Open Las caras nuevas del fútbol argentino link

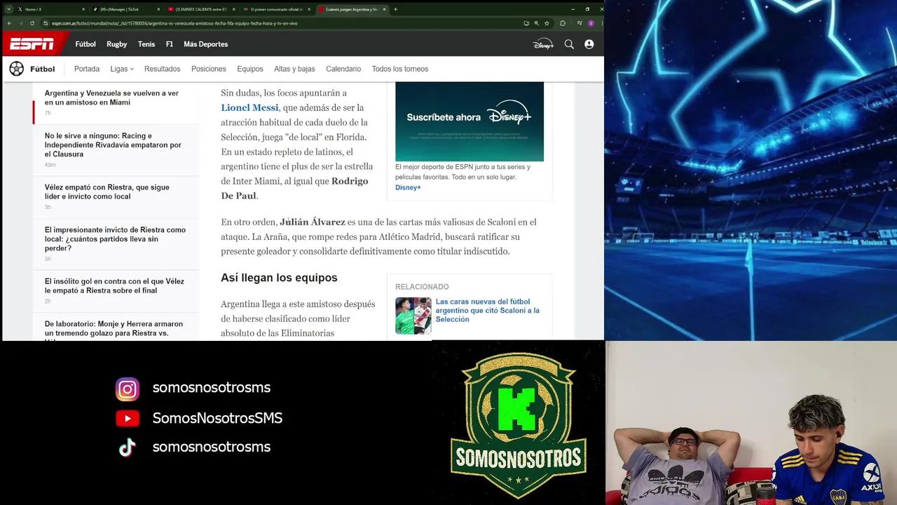(488, 310)
